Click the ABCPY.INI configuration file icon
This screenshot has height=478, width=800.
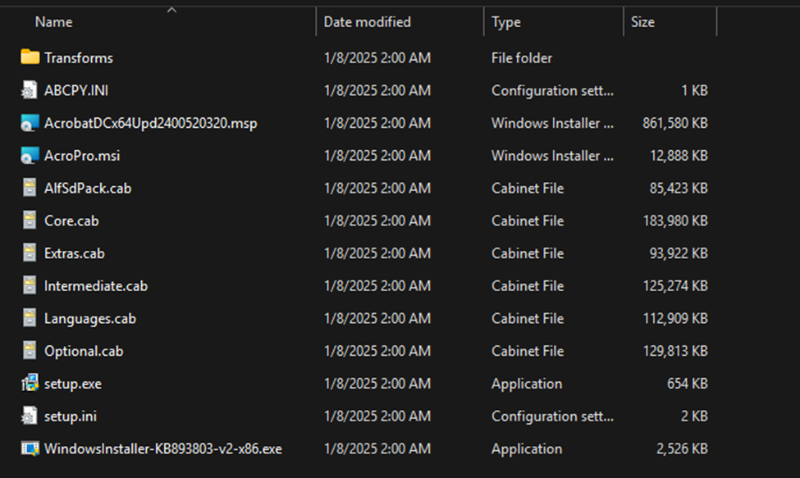[x=30, y=90]
